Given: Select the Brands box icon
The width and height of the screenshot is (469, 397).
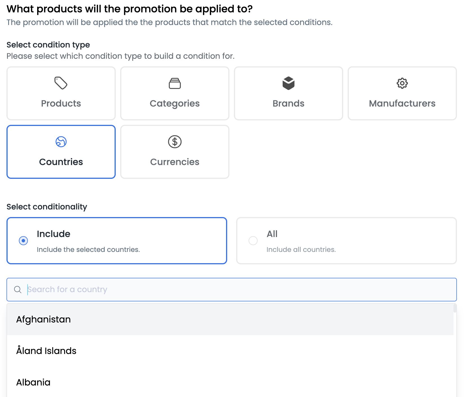Looking at the screenshot, I should (x=288, y=83).
